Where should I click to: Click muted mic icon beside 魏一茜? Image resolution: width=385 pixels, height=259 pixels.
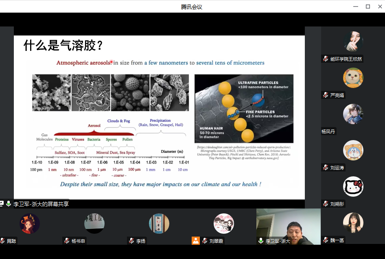pyautogui.click(x=326, y=240)
